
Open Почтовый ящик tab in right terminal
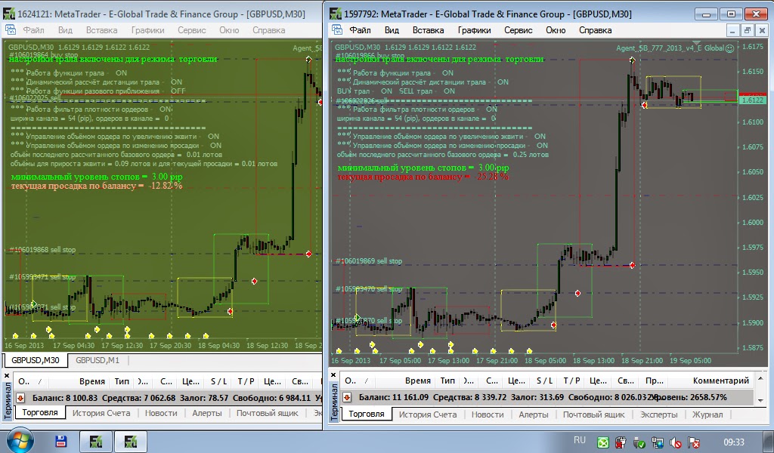594,414
